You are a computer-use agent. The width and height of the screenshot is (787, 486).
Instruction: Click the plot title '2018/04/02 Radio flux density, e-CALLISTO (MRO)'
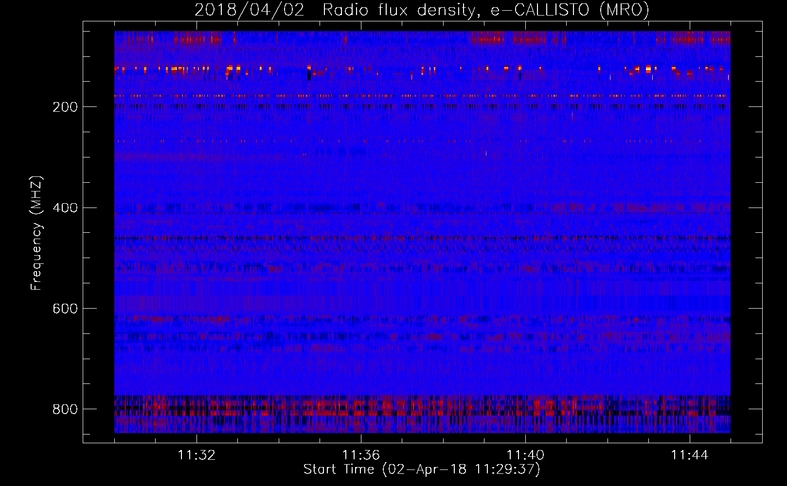pyautogui.click(x=422, y=10)
